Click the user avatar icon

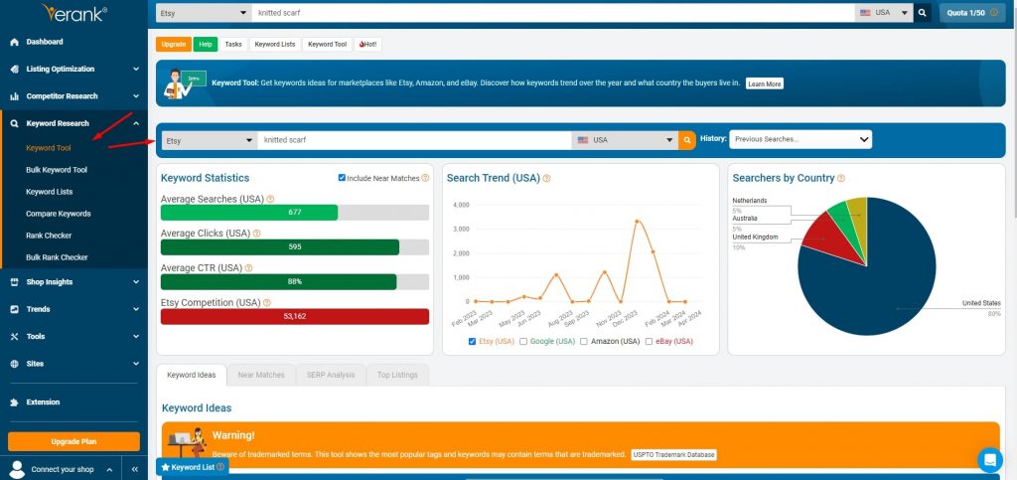(18, 469)
